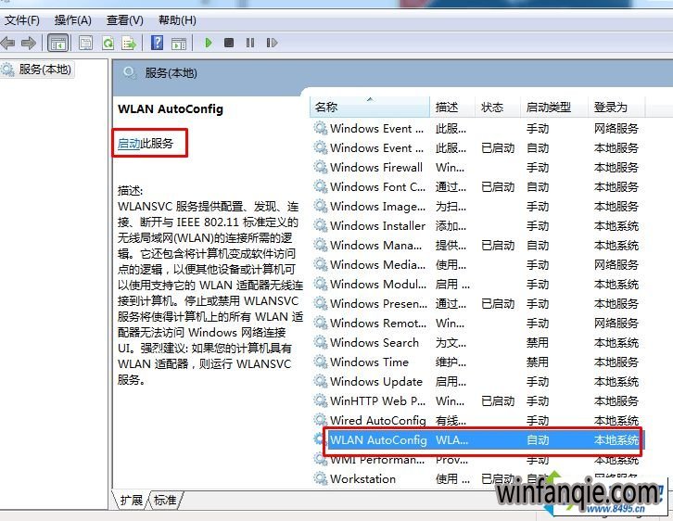Viewport: 673px width, 521px height.
Task: Click the Pause Service icon
Action: [x=249, y=43]
